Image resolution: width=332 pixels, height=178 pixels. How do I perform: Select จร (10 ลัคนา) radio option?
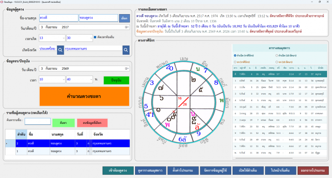[x=276, y=62]
